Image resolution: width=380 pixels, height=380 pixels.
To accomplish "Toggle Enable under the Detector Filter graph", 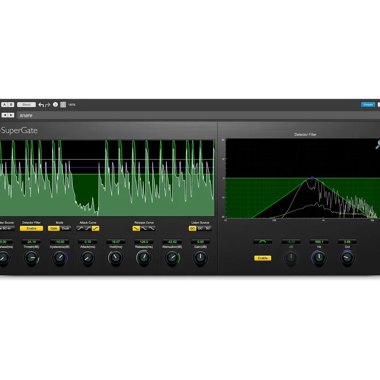I will (263, 258).
